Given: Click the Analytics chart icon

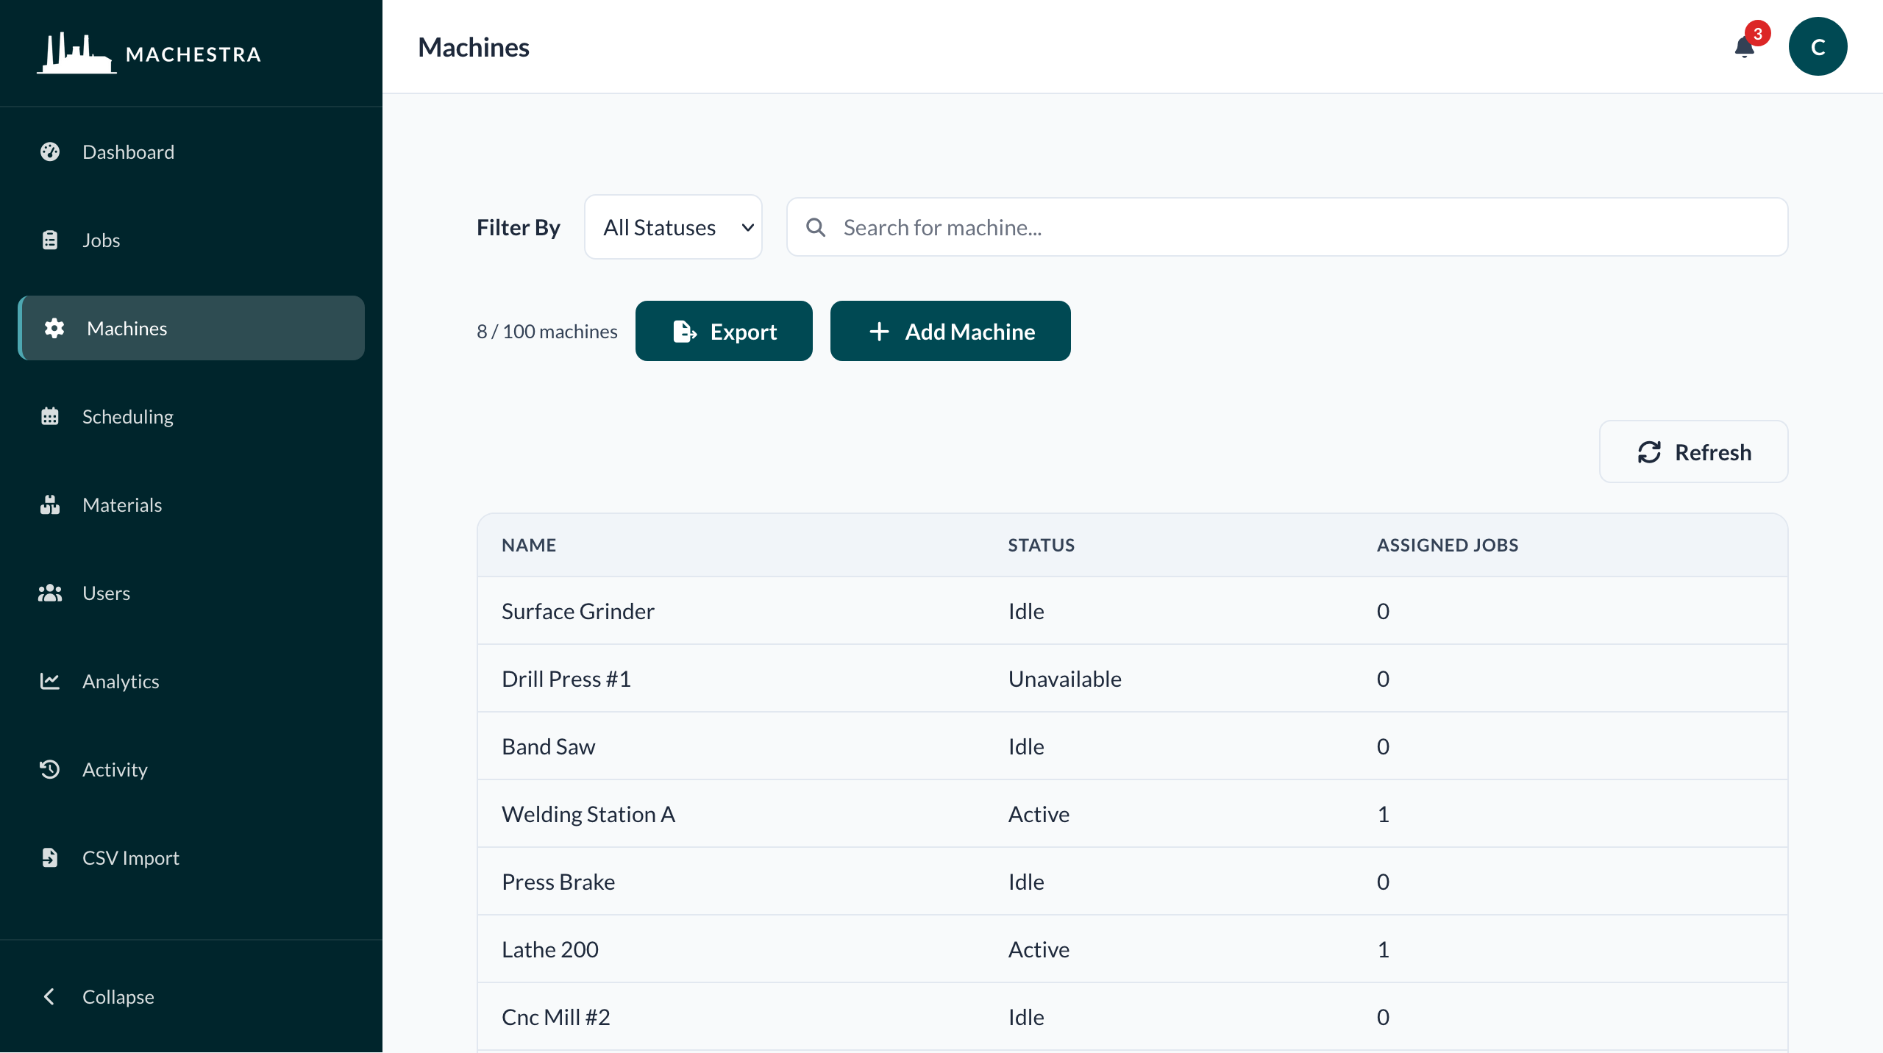Looking at the screenshot, I should coord(50,681).
